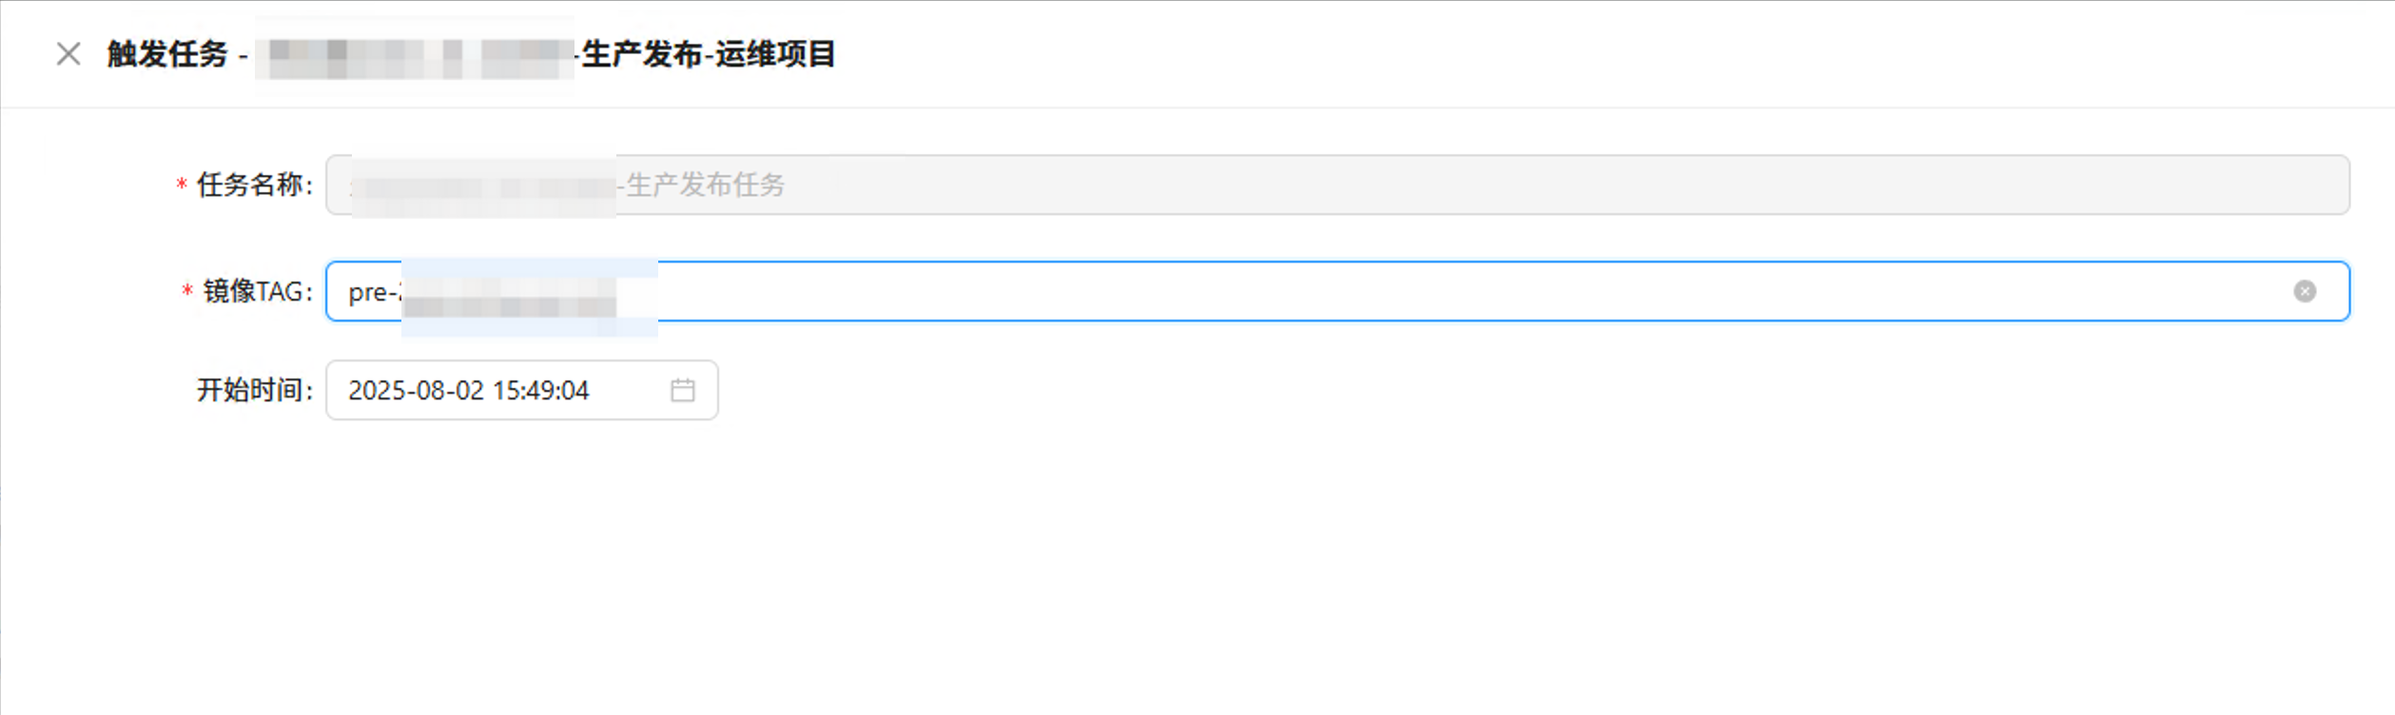
Task: Click the blurred tag value after 'pre-'
Action: click(x=530, y=298)
